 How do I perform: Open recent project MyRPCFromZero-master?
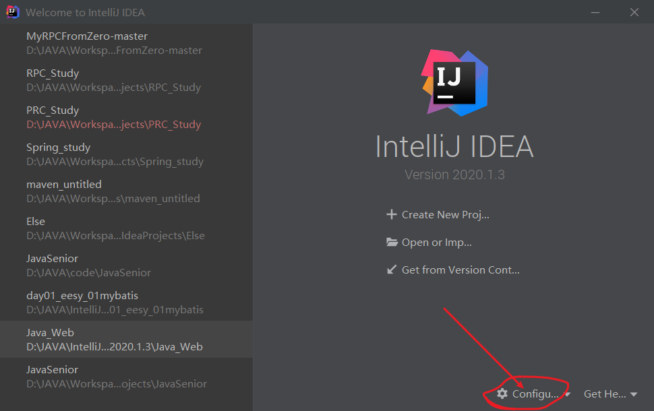[126, 43]
